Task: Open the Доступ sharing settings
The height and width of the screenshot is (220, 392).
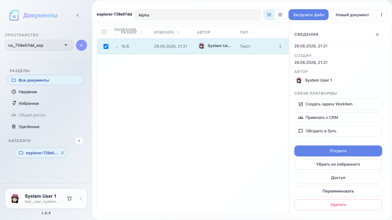Action: [338, 178]
